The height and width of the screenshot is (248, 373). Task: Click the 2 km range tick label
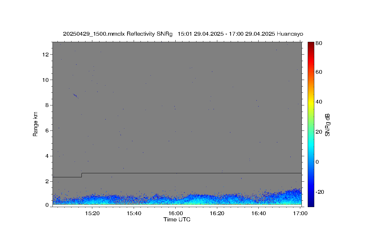(x=47, y=182)
